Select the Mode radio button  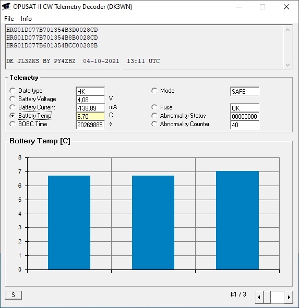(x=154, y=91)
